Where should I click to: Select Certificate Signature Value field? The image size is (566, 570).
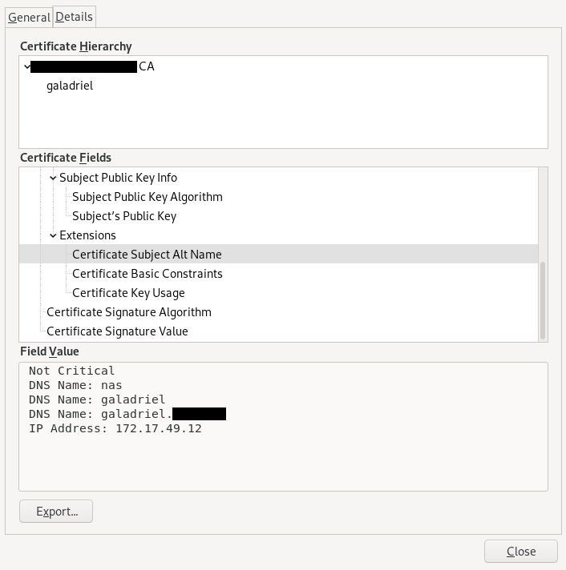pos(117,331)
